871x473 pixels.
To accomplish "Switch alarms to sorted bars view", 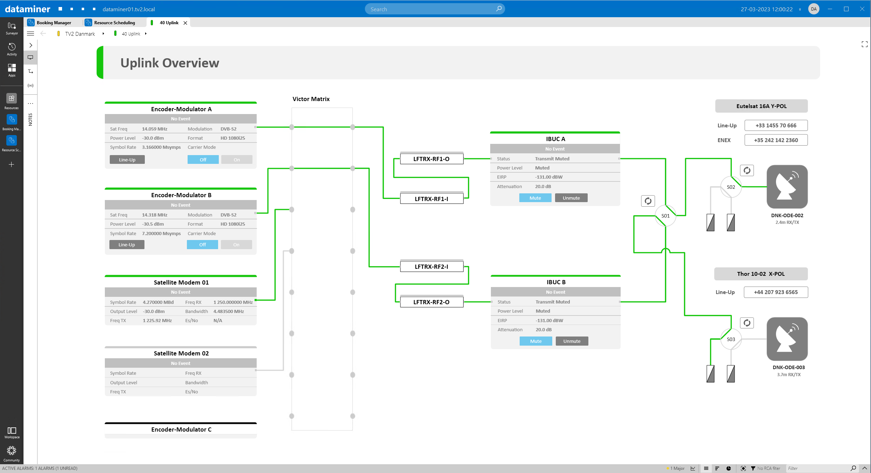I will click(717, 468).
